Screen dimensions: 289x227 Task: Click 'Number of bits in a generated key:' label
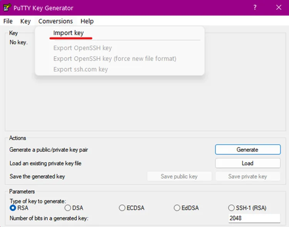point(49,218)
